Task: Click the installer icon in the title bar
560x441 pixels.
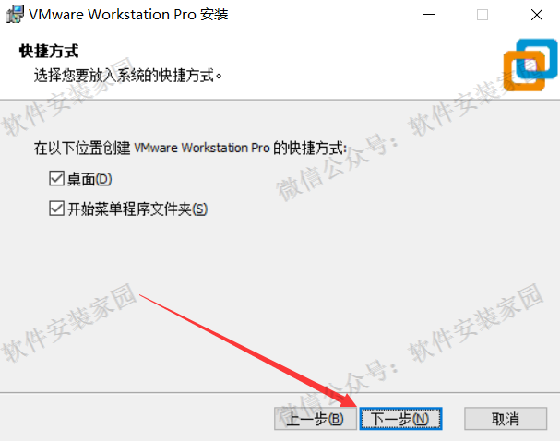Action: pyautogui.click(x=15, y=14)
